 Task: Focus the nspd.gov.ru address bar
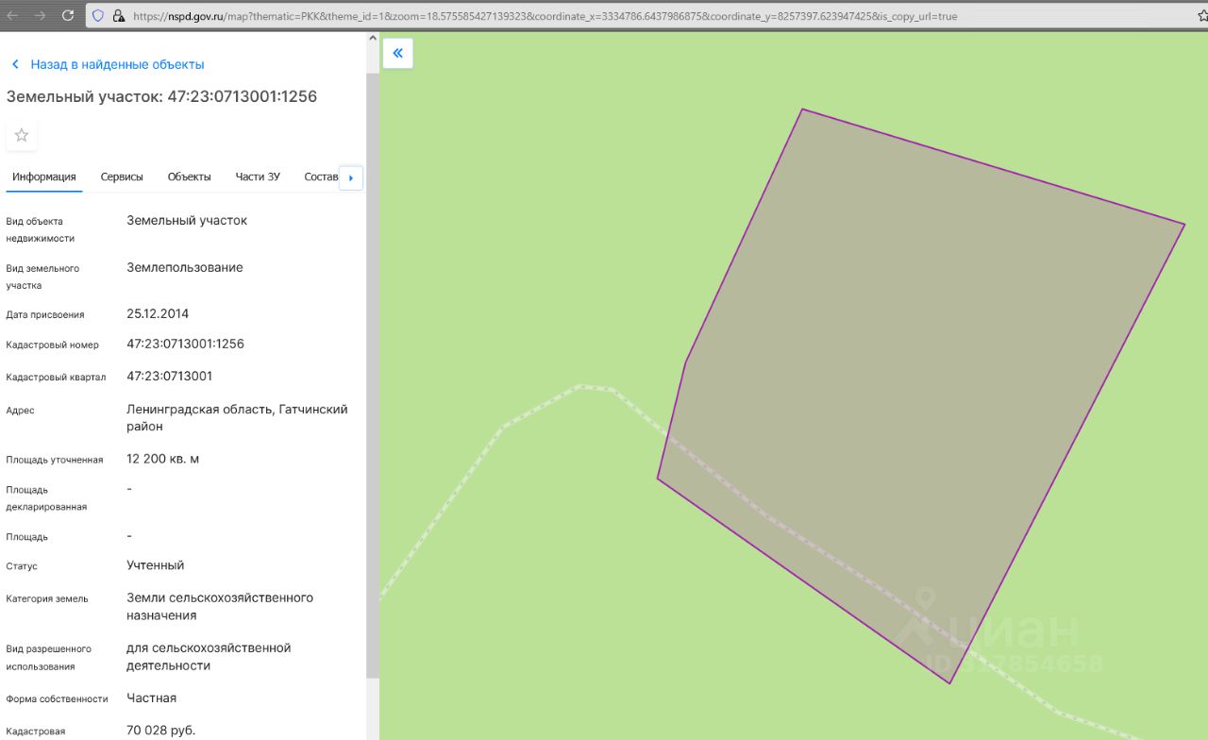tap(566, 16)
